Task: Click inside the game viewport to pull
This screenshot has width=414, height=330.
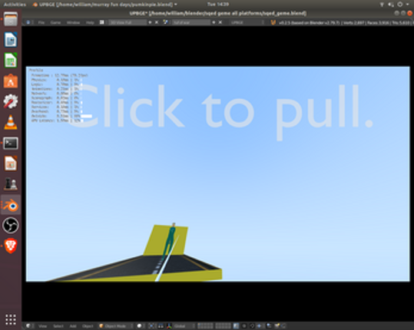Action: (x=218, y=174)
